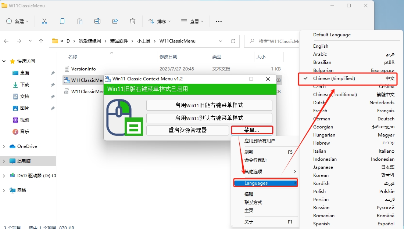Open the 新建 dropdown menu
The height and width of the screenshot is (229, 404).
(17, 21)
